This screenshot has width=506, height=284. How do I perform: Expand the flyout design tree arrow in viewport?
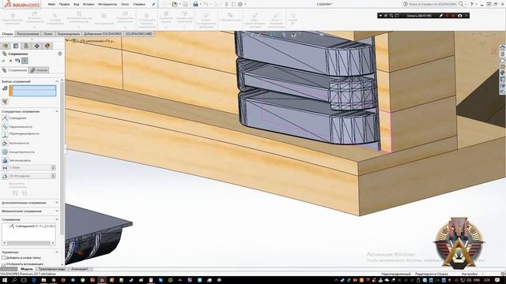(x=68, y=41)
